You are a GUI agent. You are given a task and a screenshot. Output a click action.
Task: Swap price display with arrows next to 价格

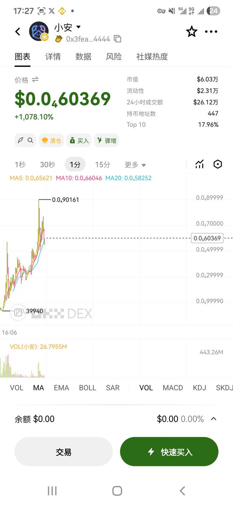35,80
